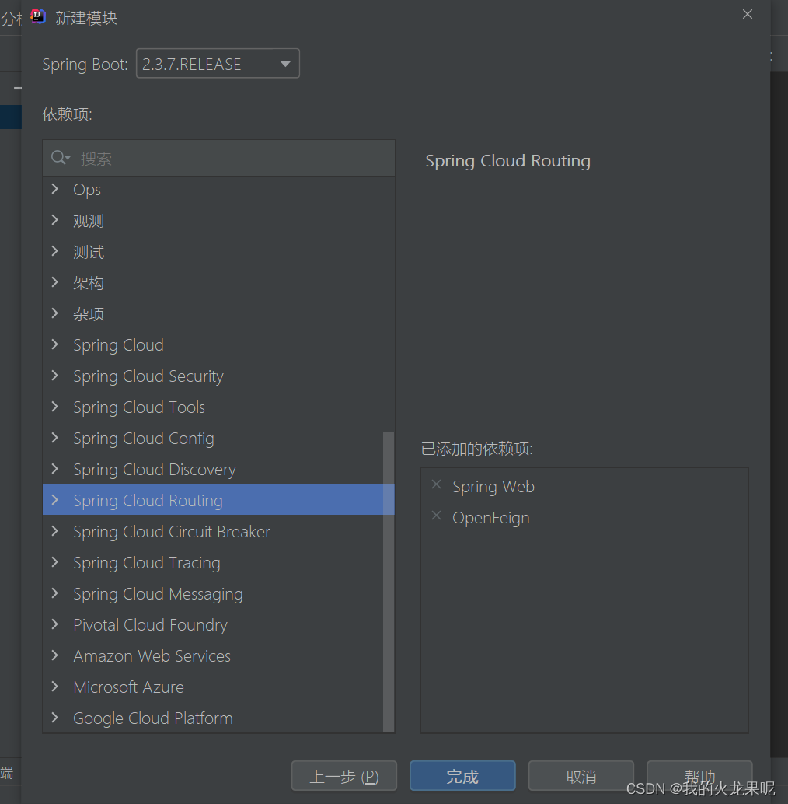Viewport: 788px width, 804px height.
Task: Remove the OpenFeign dependency
Action: click(437, 516)
